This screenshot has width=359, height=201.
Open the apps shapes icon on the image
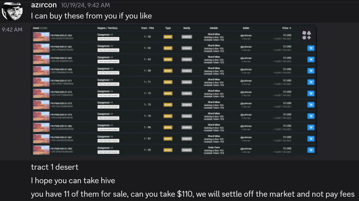(x=307, y=35)
